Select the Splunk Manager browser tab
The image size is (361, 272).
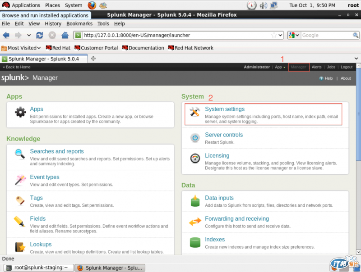pos(44,59)
